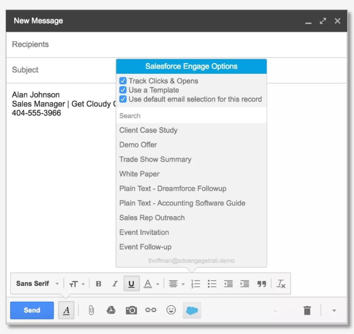The width and height of the screenshot is (354, 334).
Task: Select the Demo Offer template
Action: click(191, 145)
